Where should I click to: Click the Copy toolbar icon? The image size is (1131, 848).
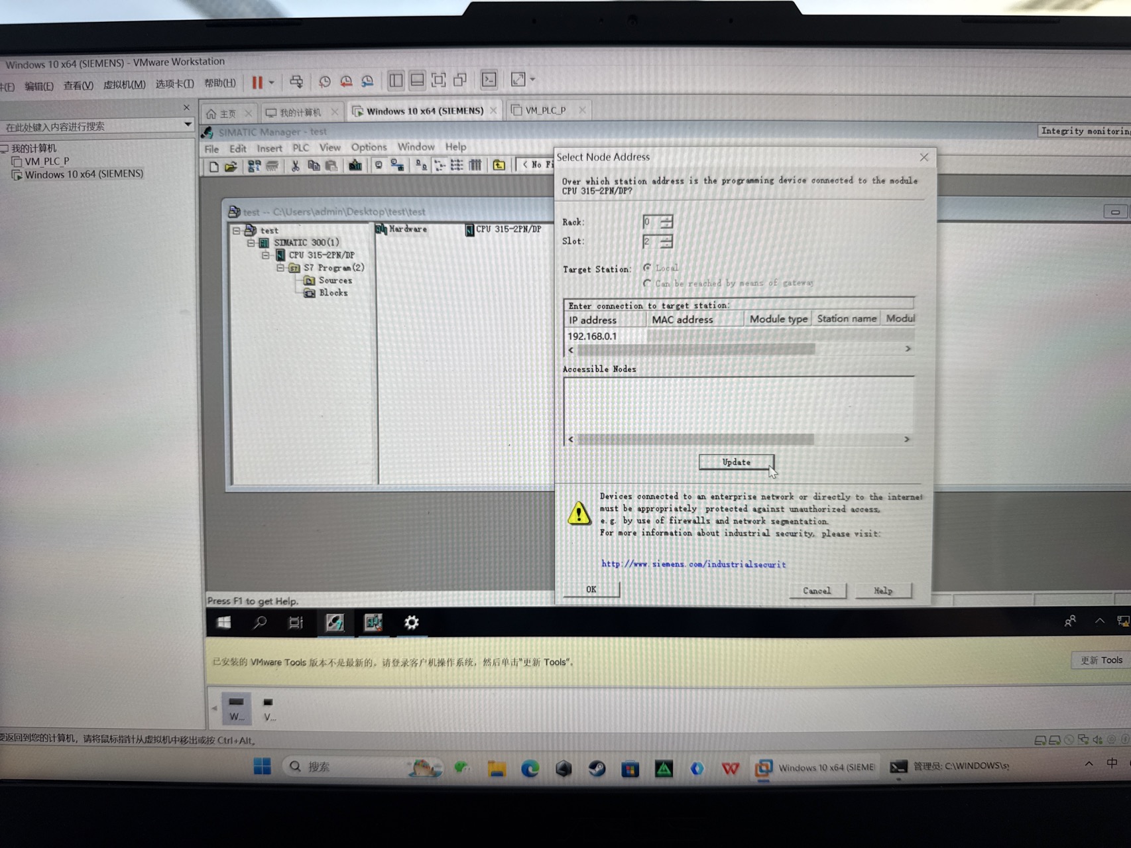click(x=314, y=166)
